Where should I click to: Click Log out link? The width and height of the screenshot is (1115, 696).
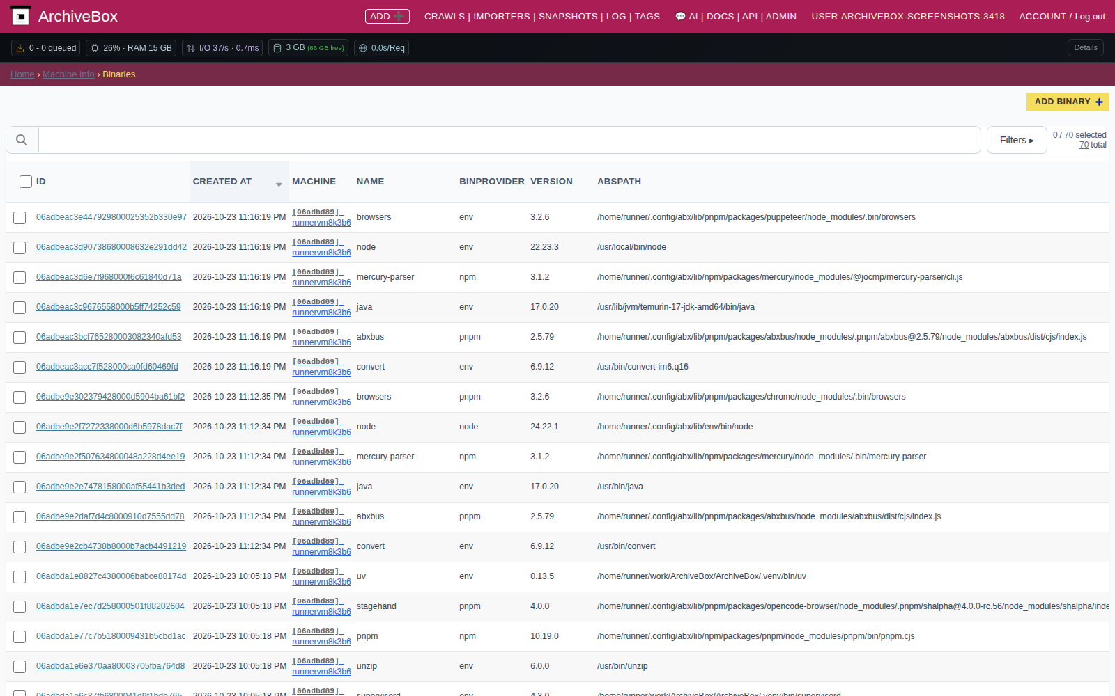(1090, 17)
